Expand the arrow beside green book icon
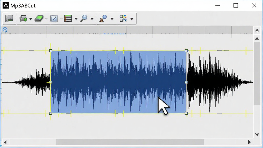 [x=46, y=19]
